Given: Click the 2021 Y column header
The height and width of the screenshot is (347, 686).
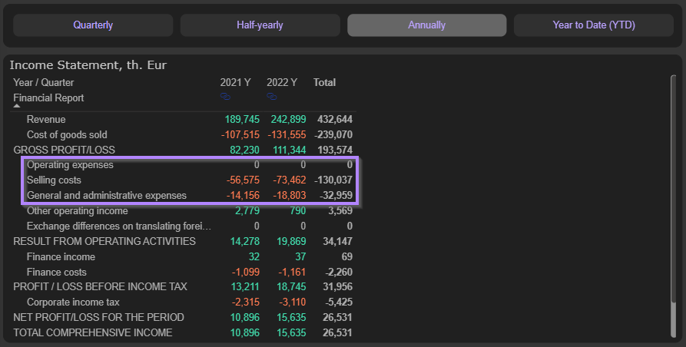Looking at the screenshot, I should (x=235, y=82).
